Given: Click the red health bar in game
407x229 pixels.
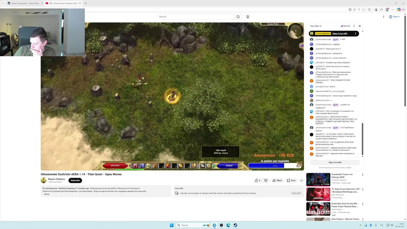Looking at the screenshot, I should (x=115, y=166).
